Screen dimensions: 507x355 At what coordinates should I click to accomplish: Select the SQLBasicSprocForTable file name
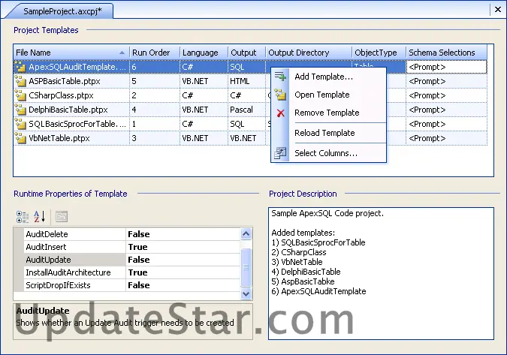tap(77, 124)
